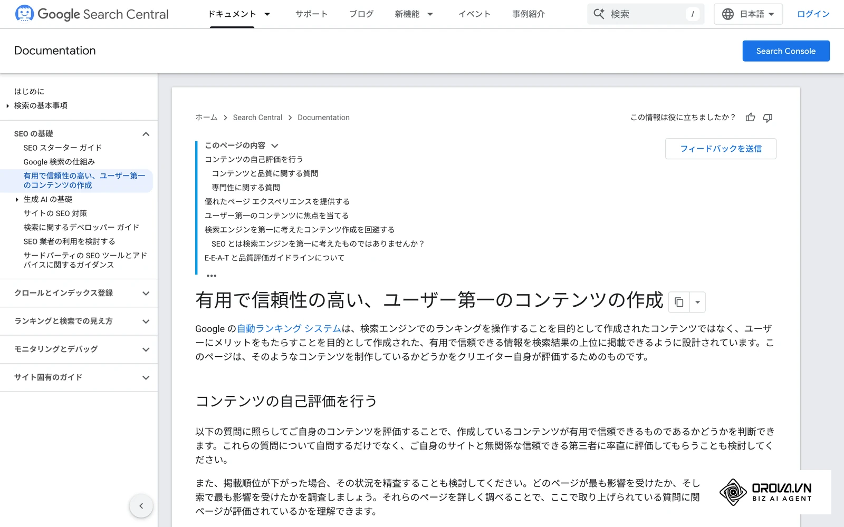This screenshot has height=527, width=844.
Task: Open the ブログ nav tab
Action: click(361, 14)
